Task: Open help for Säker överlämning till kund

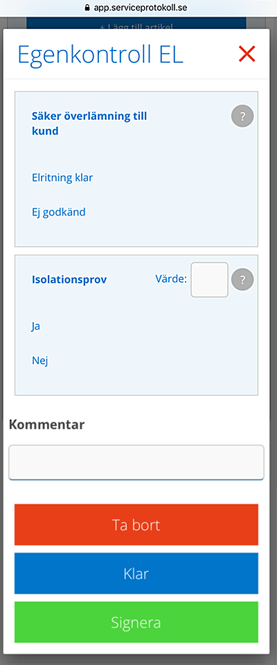Action: coord(242,116)
